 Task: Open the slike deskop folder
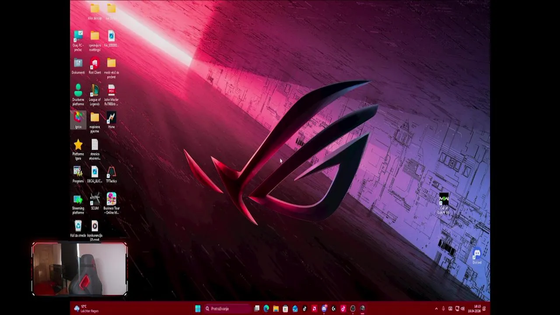click(x=94, y=12)
